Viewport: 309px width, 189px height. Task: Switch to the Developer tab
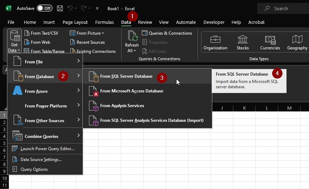214,22
